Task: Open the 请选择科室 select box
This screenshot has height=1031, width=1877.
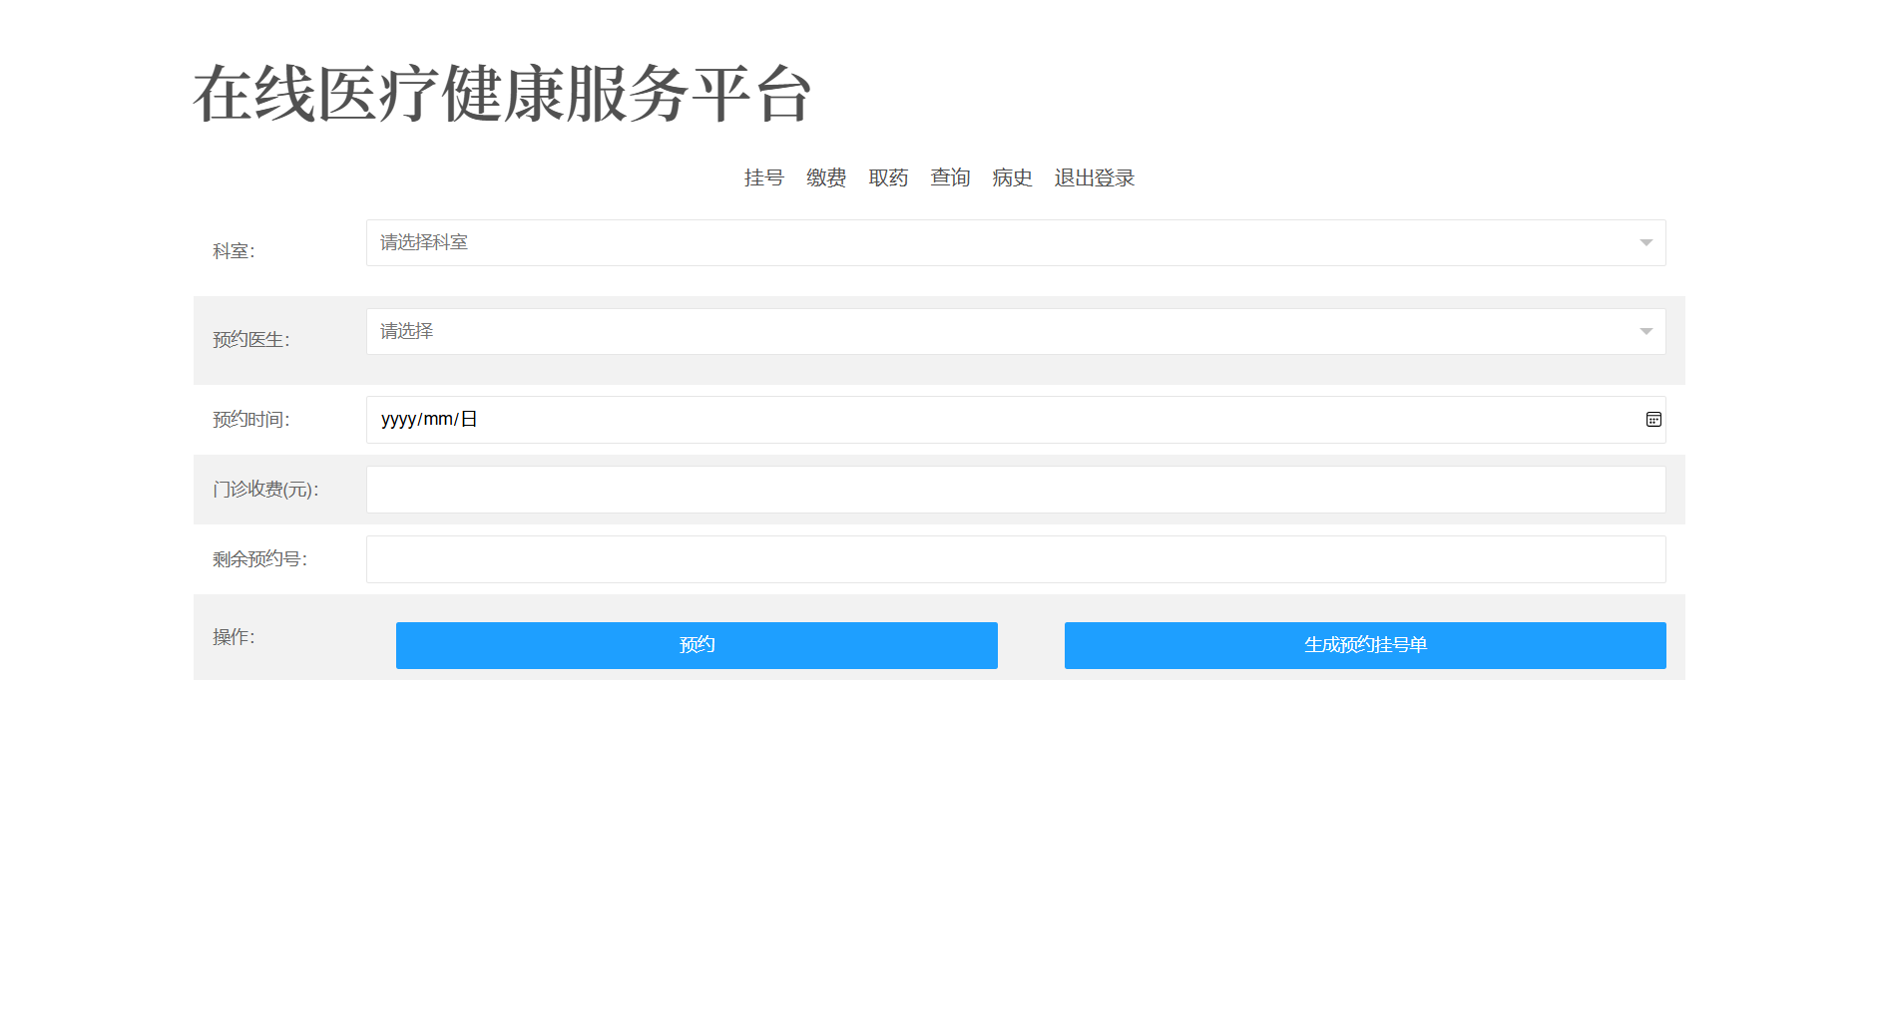Action: pos(998,243)
